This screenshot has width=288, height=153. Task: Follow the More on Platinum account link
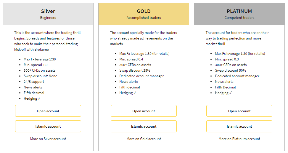[239, 139]
